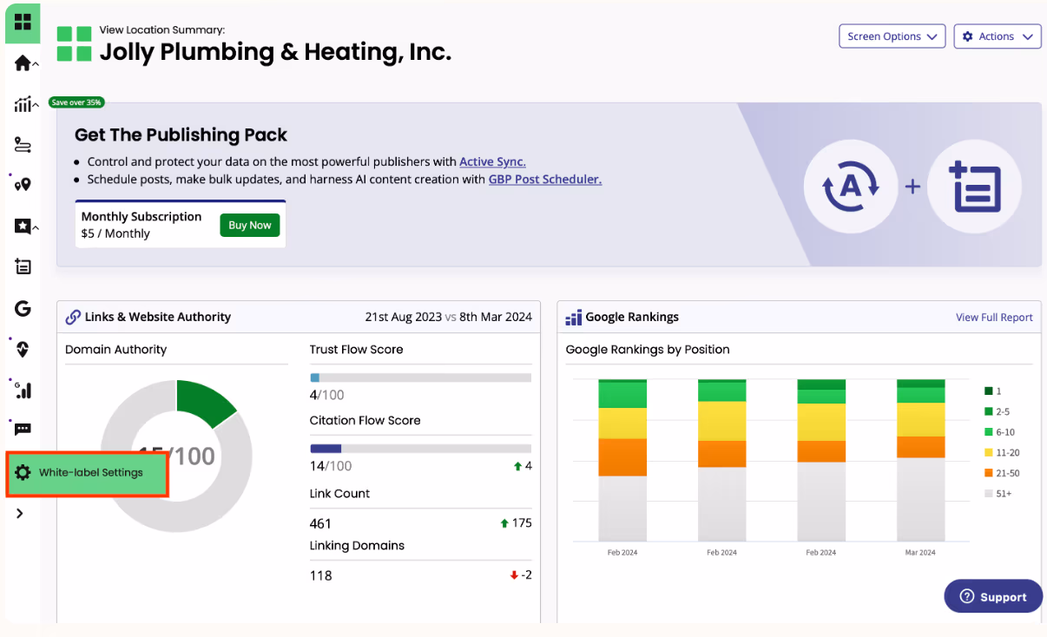
Task: Click the star review sidebar icon
Action: 23,227
